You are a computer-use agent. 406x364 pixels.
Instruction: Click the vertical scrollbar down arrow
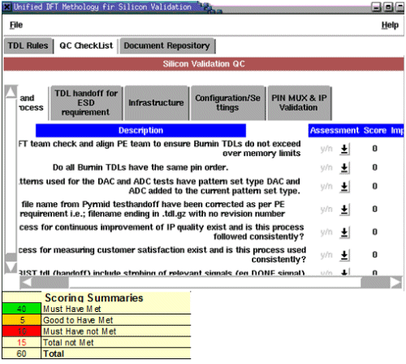[x=11, y=267]
